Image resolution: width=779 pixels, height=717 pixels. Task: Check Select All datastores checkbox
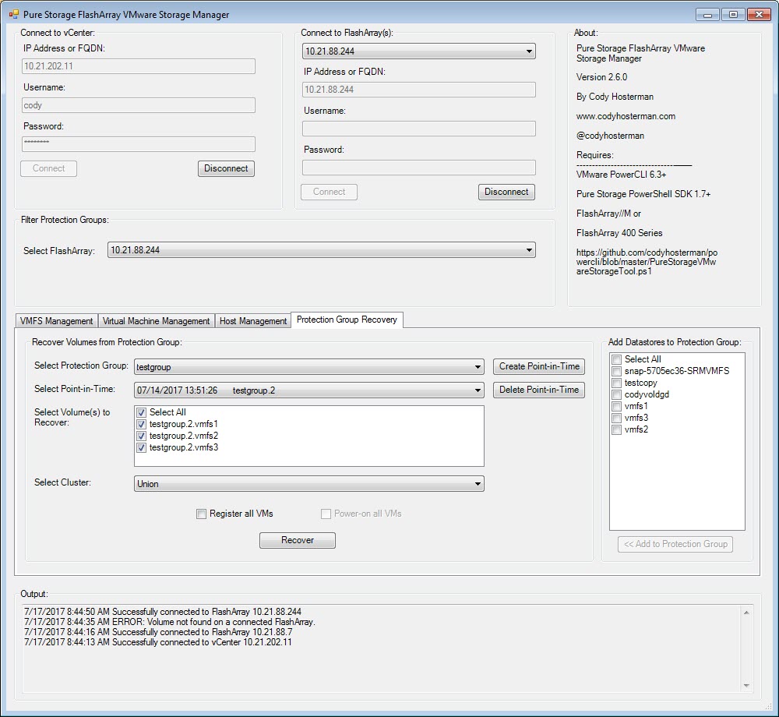pyautogui.click(x=616, y=360)
